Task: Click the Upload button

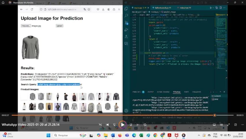Action: (59, 26)
